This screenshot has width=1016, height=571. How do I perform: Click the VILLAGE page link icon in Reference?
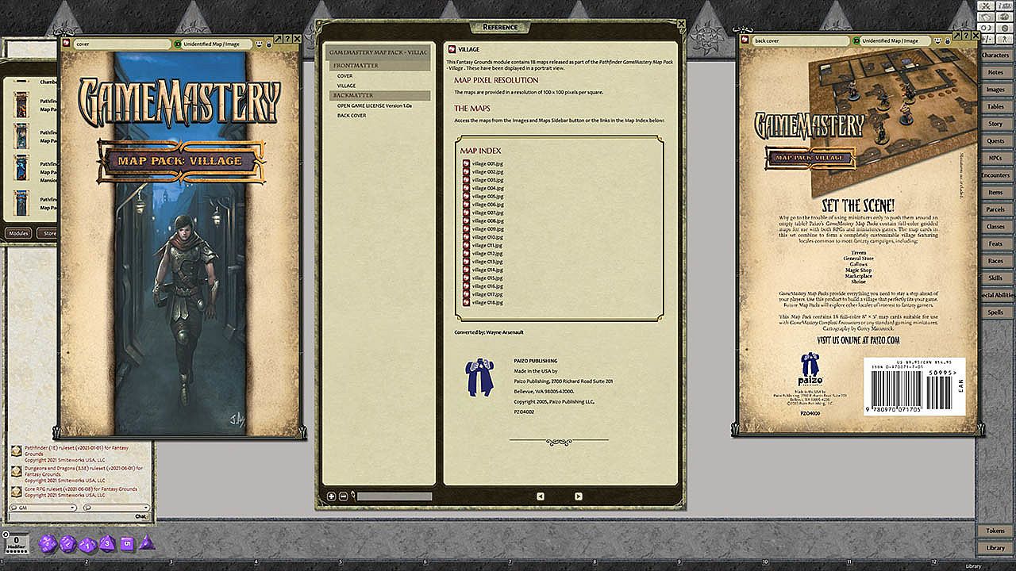click(x=452, y=49)
